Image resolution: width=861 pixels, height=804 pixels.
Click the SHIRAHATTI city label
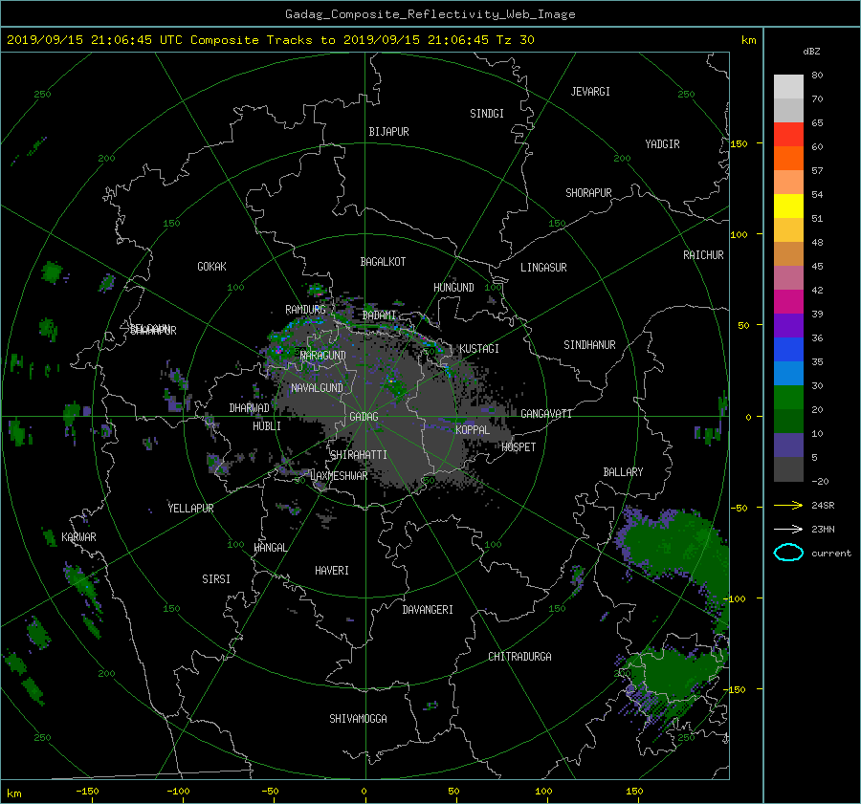359,455
